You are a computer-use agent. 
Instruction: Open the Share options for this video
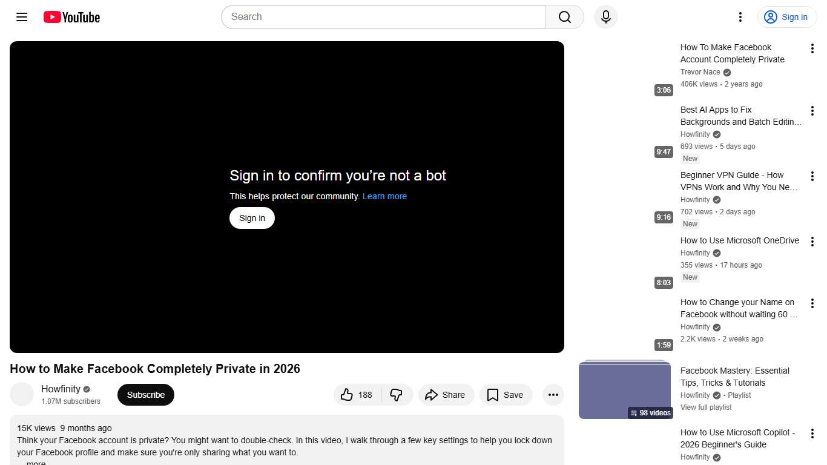(446, 394)
